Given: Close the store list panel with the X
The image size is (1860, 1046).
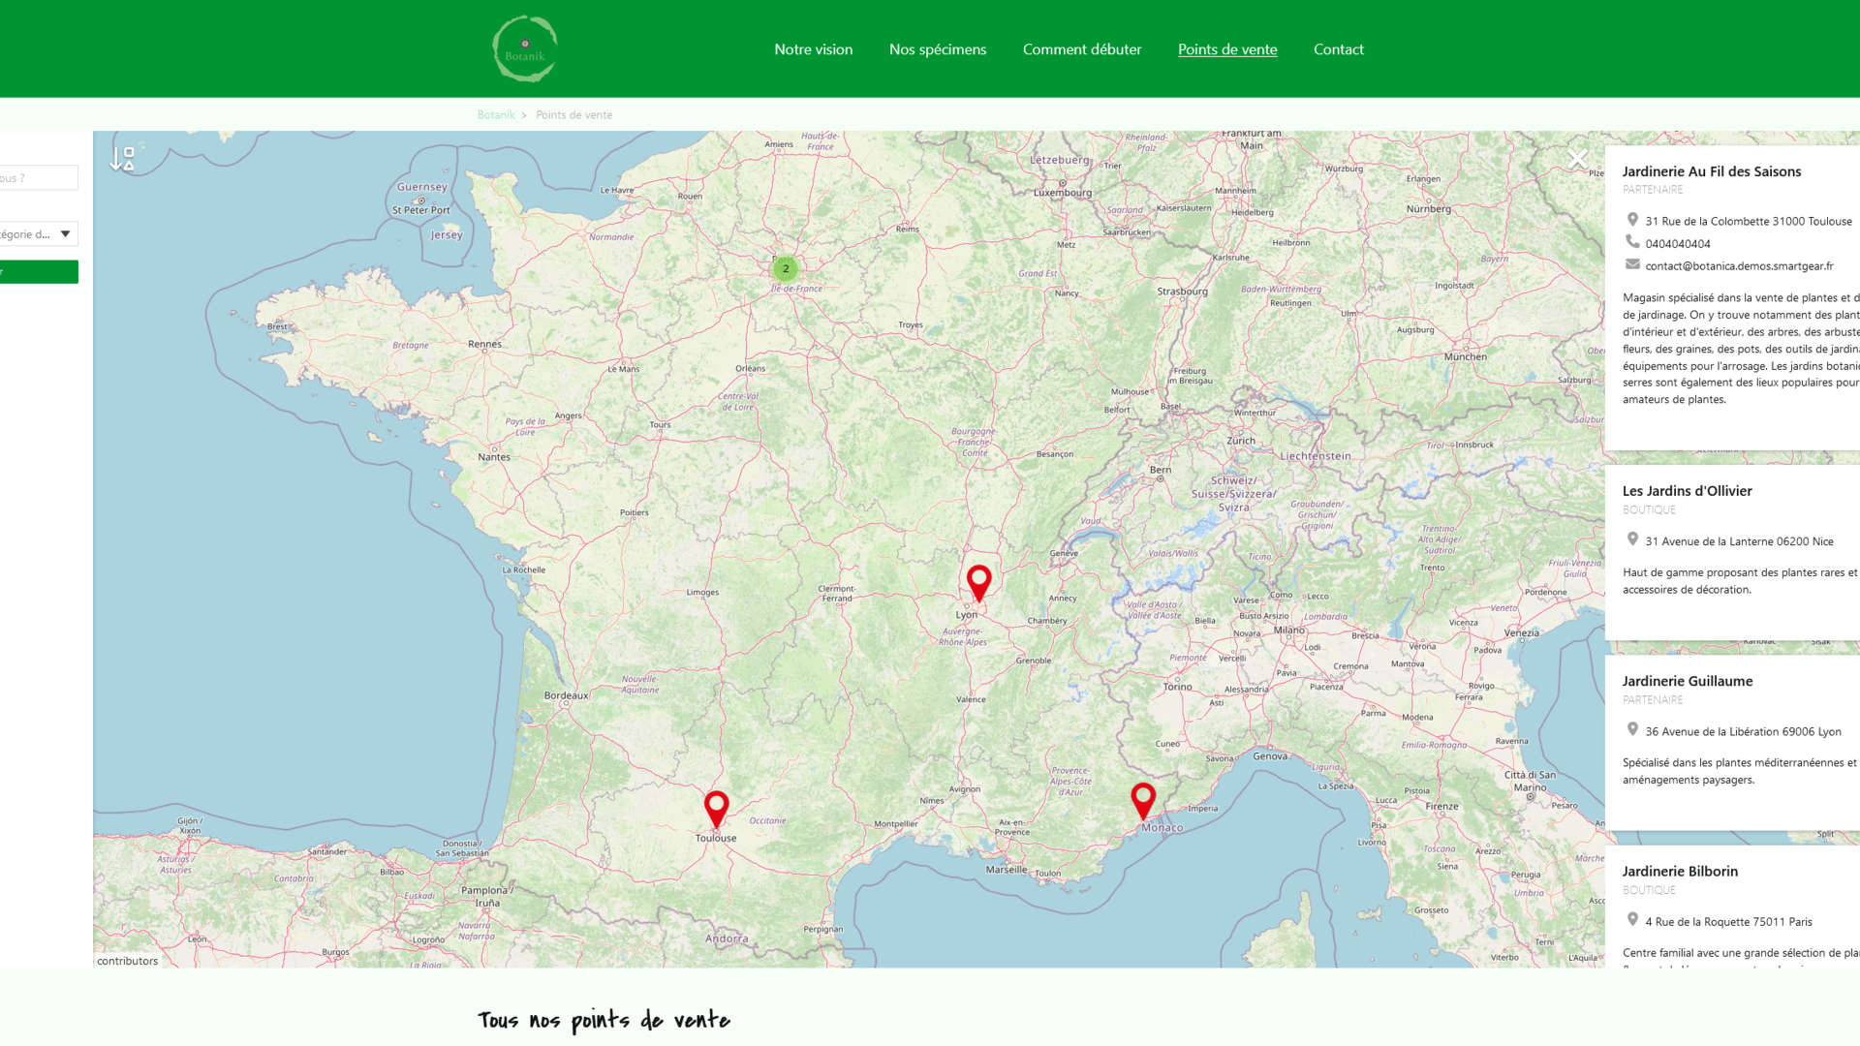Looking at the screenshot, I should pyautogui.click(x=1577, y=159).
